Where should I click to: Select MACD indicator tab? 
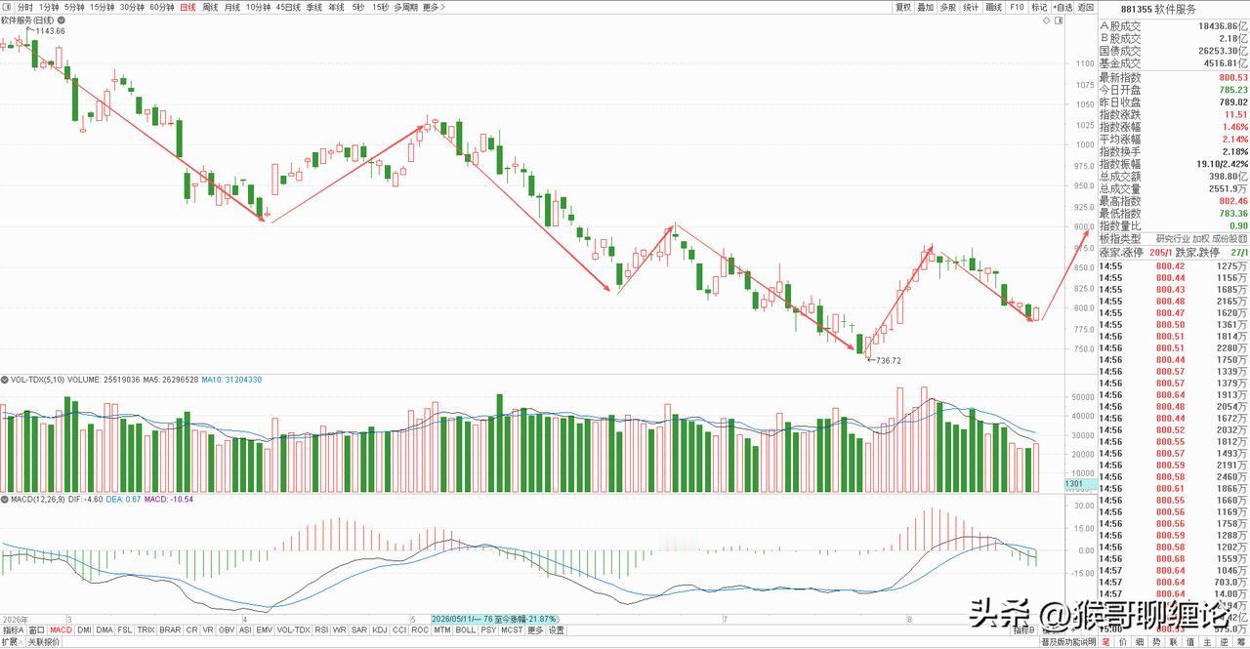pos(62,630)
